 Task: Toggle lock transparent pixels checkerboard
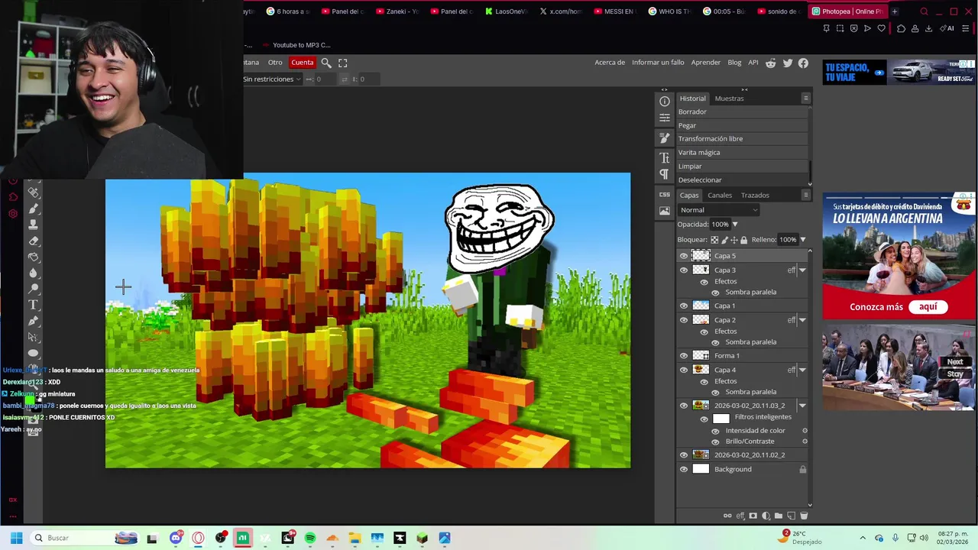[x=714, y=240]
